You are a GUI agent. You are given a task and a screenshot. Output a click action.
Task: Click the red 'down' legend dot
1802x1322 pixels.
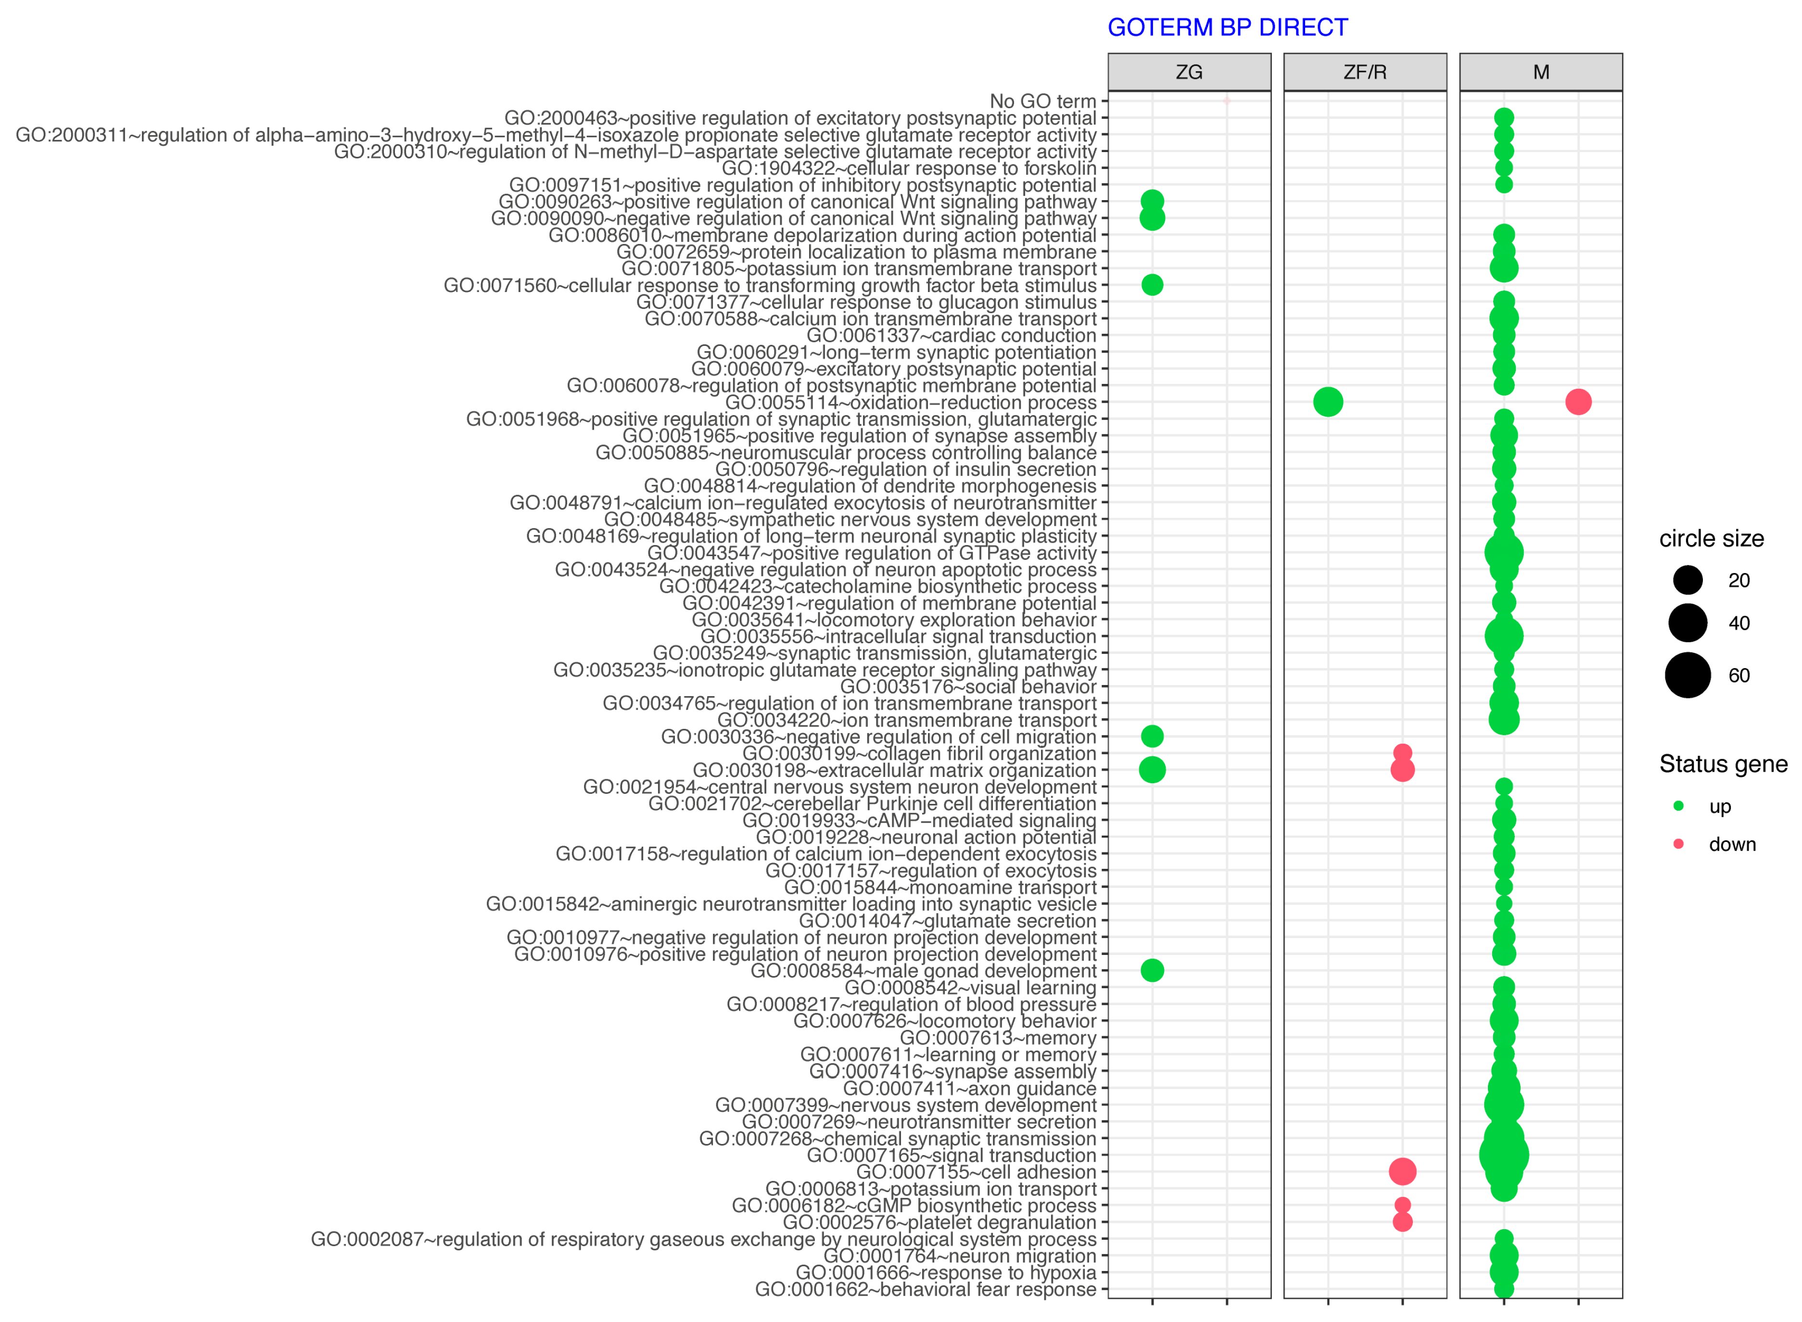1678,843
